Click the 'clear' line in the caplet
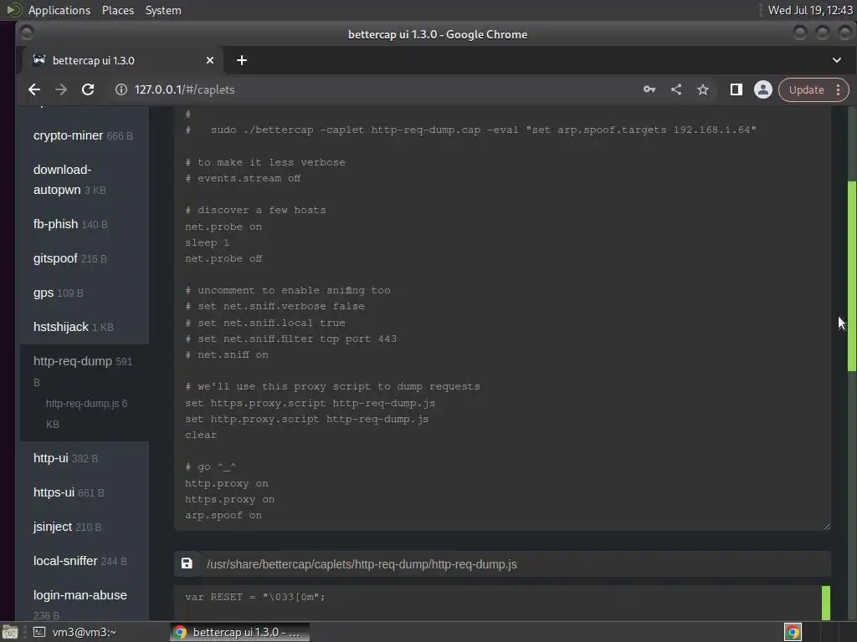 201,435
